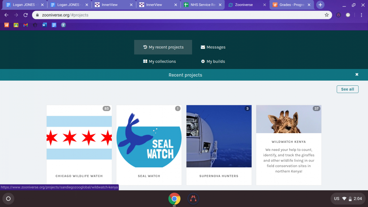The width and height of the screenshot is (368, 207).
Task: Click the CHICAGO WILDLIFE WATCH title
Action: tap(79, 176)
